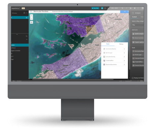Zoom out on the map
This screenshot has height=130, width=154.
pos(31,19)
